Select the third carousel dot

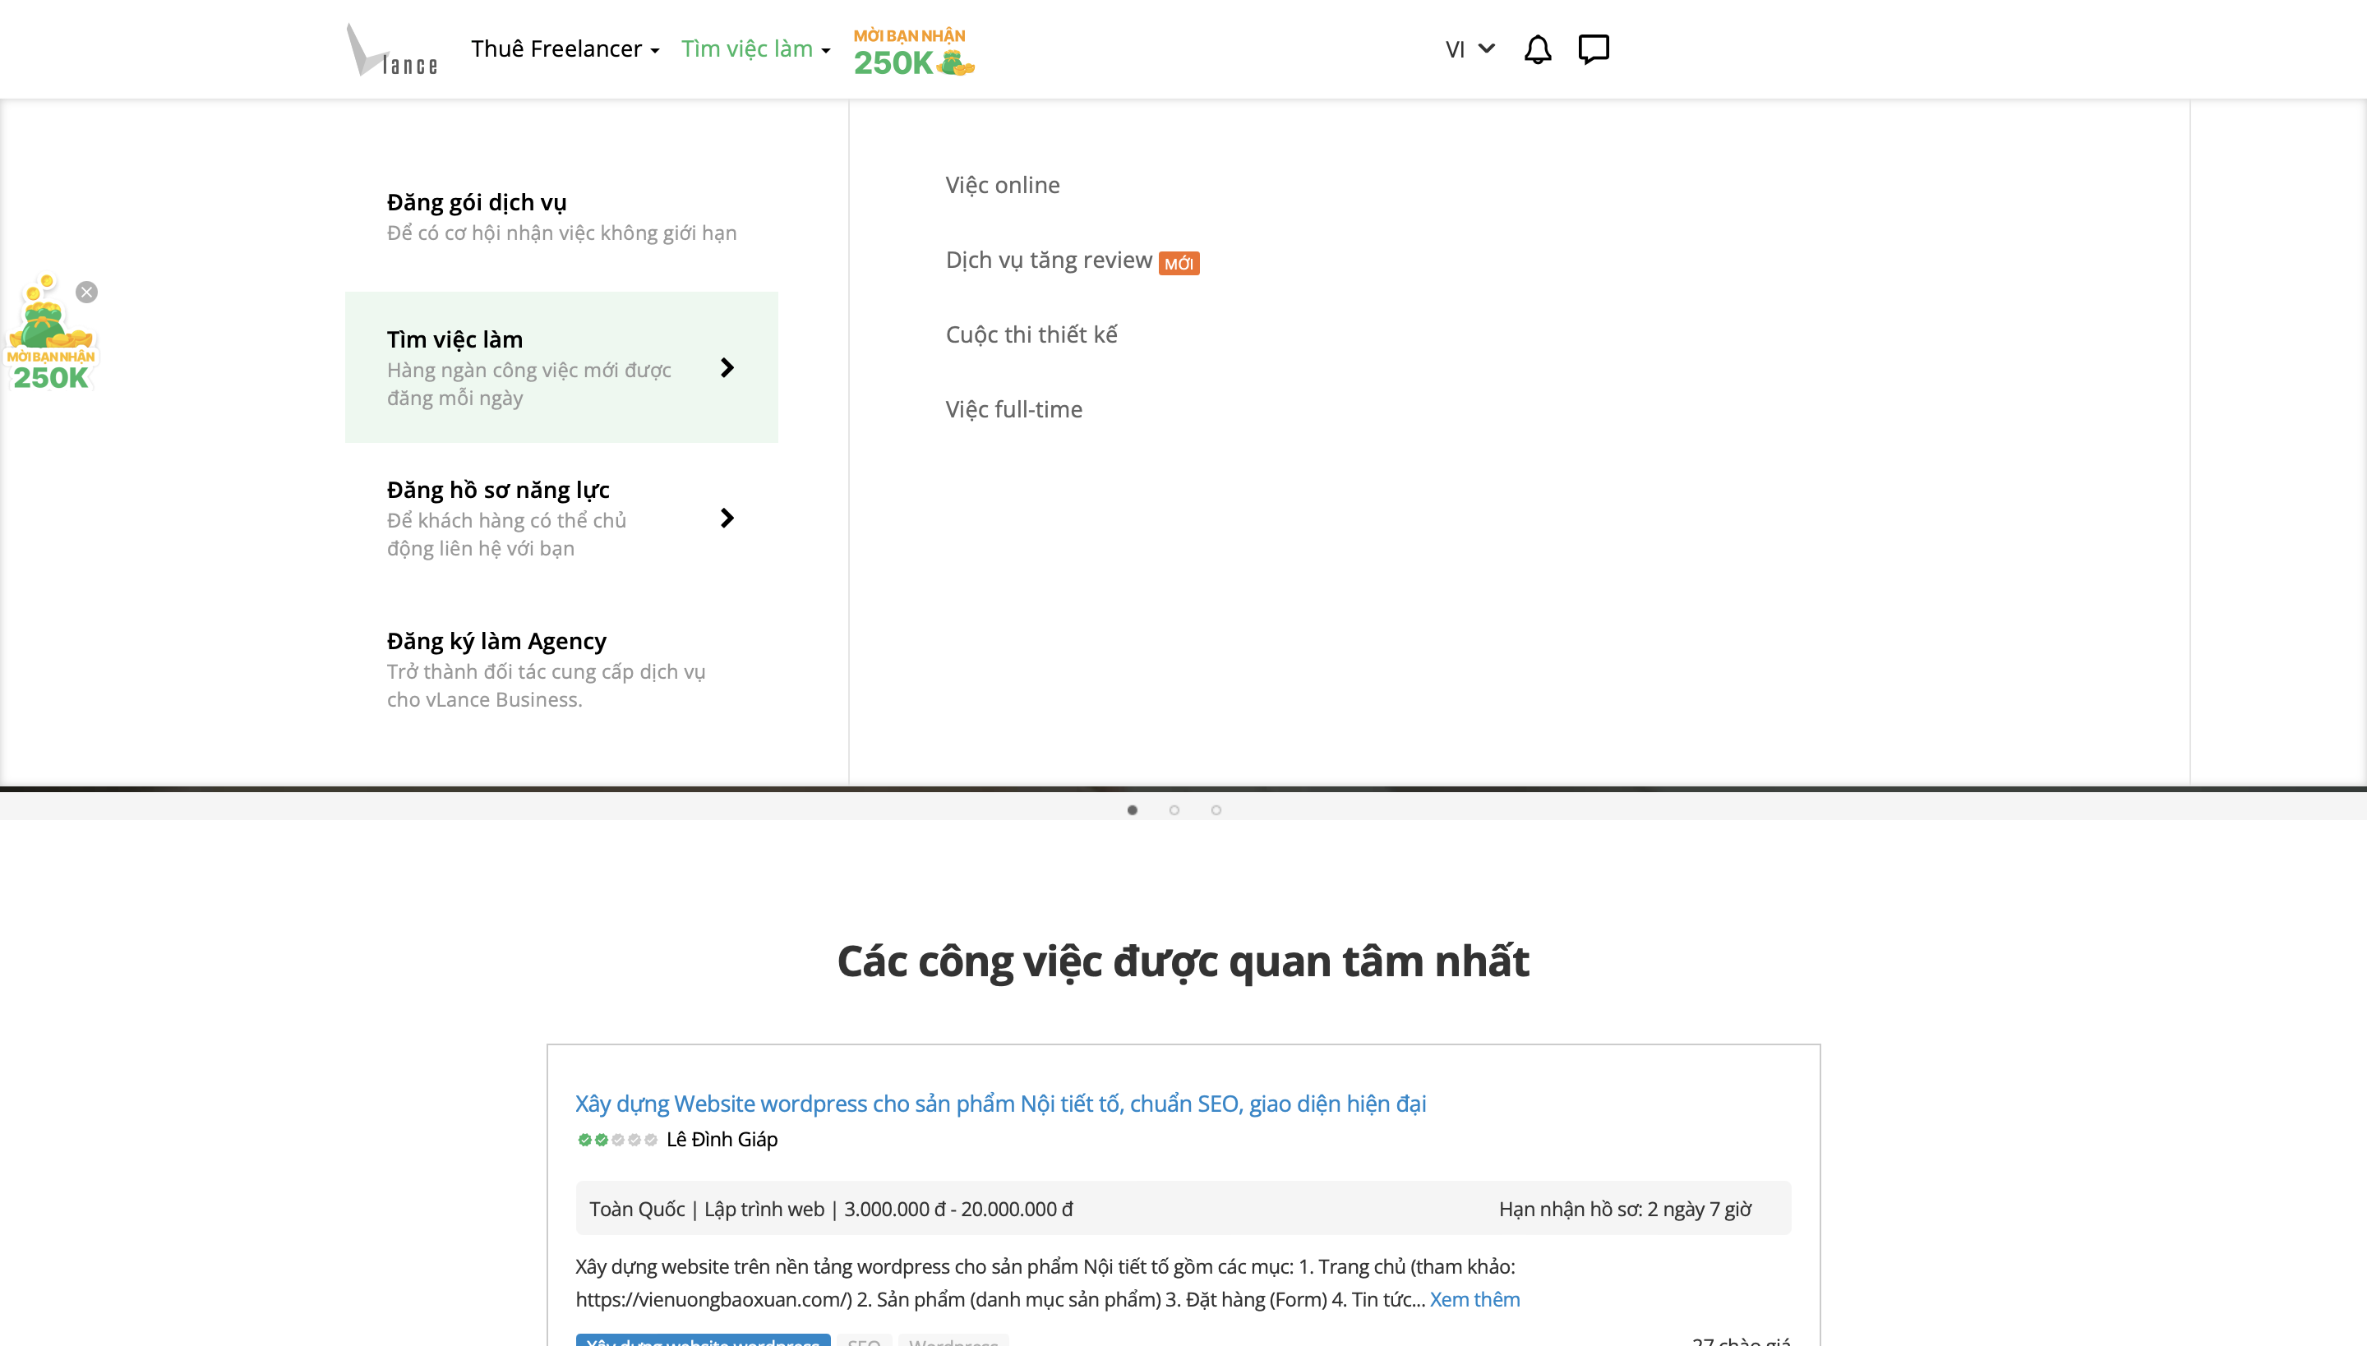pos(1216,810)
